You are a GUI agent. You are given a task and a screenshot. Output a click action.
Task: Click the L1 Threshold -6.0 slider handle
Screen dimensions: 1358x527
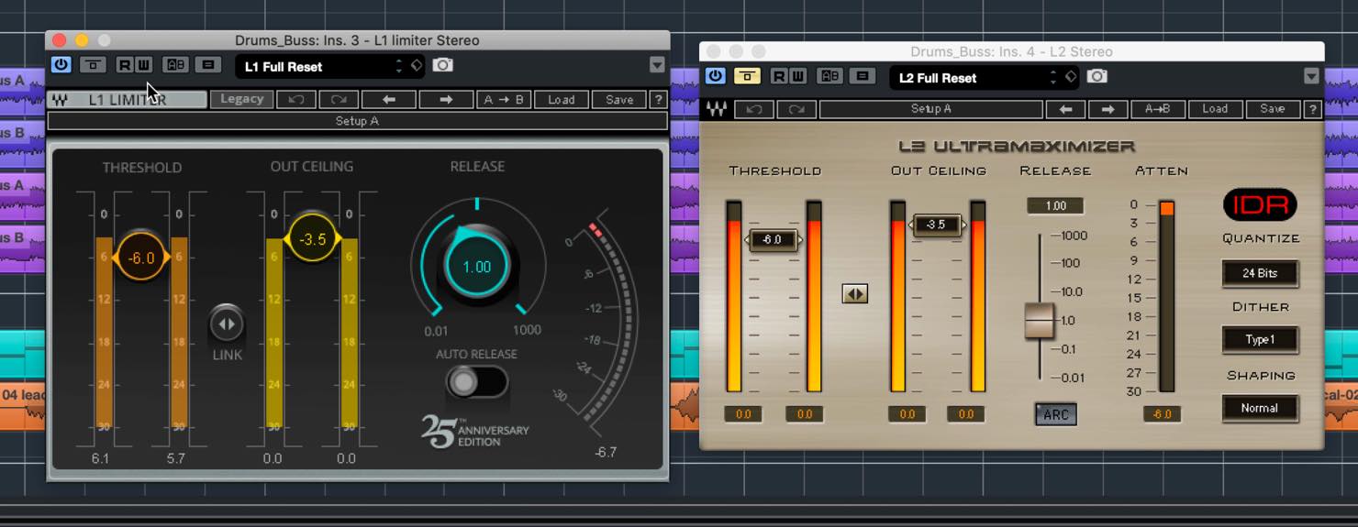(141, 258)
